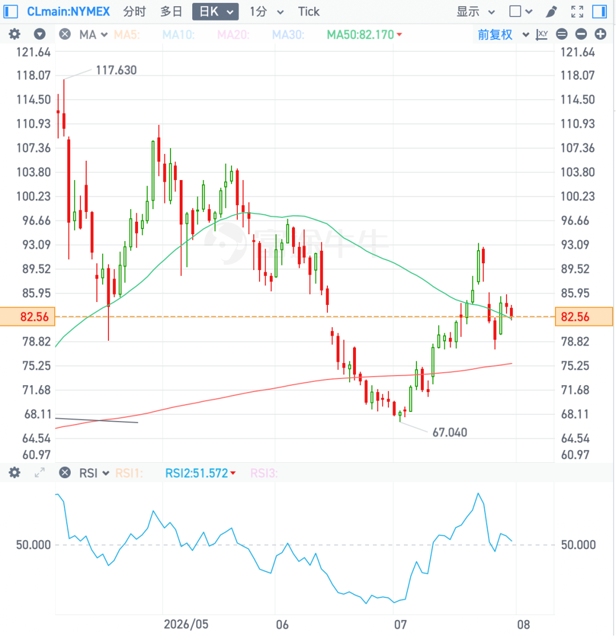Remove the RSI indicator with X icon

tap(64, 472)
